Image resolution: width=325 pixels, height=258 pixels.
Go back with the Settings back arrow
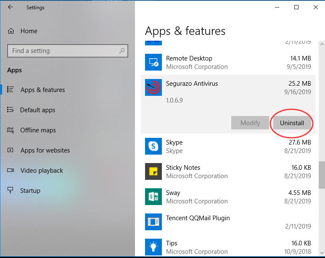pyautogui.click(x=11, y=7)
